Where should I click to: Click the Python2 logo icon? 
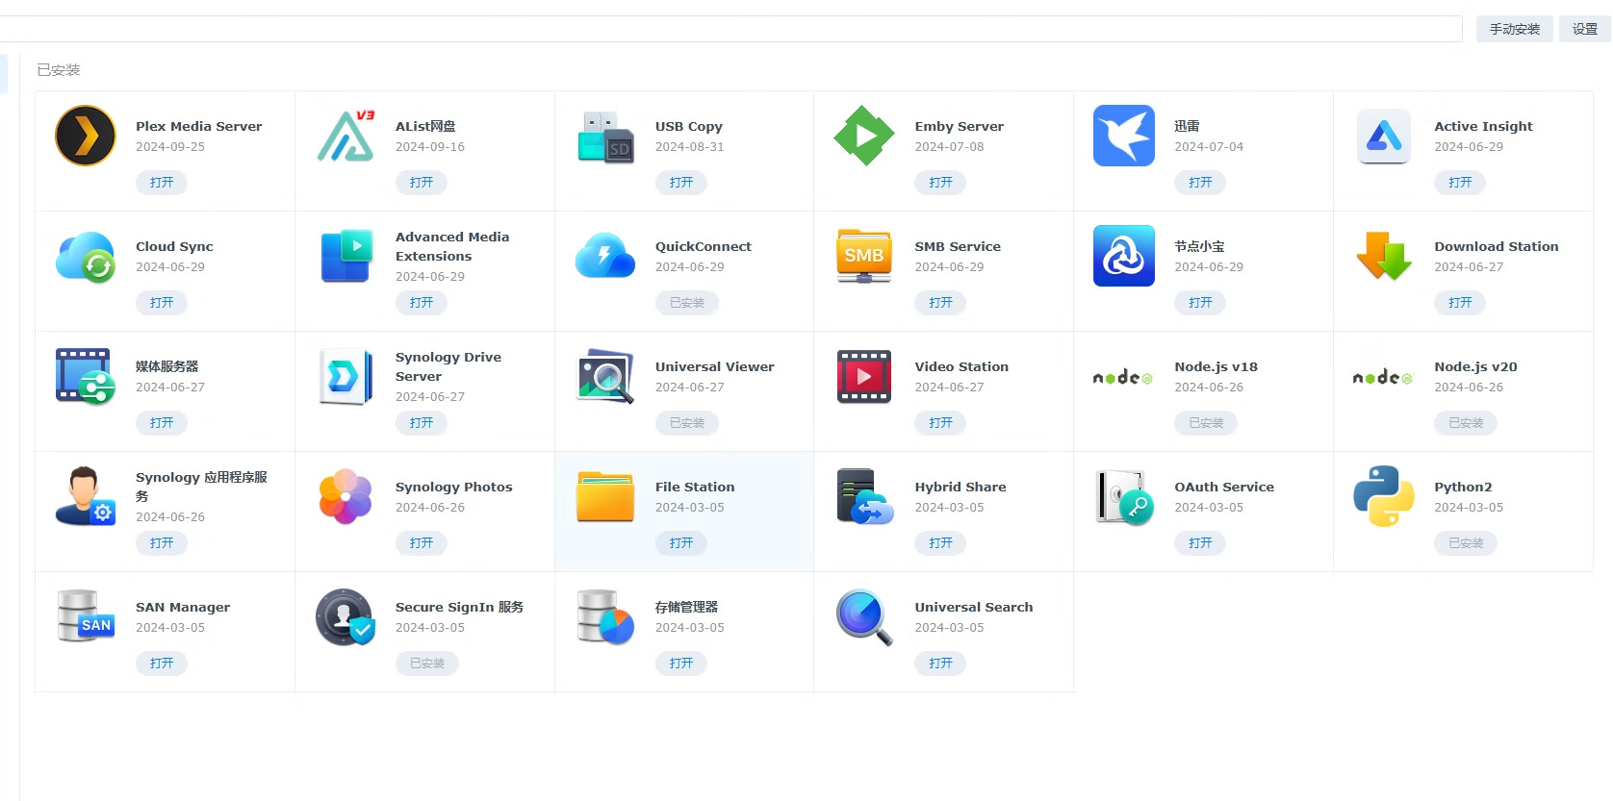click(1384, 496)
